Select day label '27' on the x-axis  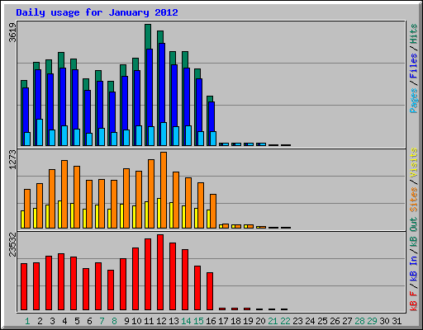click(347, 321)
